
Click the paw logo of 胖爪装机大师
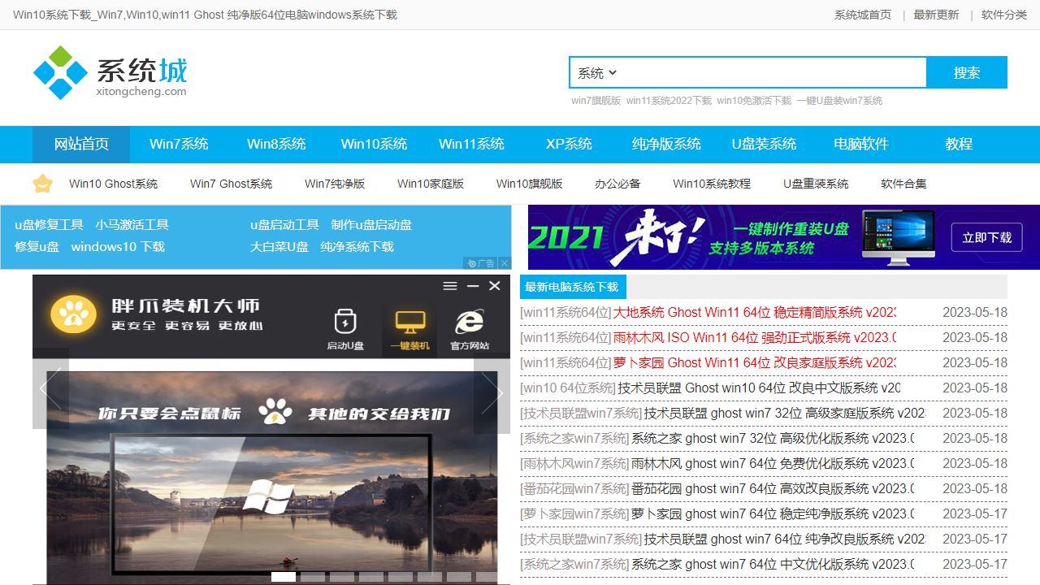coord(73,315)
